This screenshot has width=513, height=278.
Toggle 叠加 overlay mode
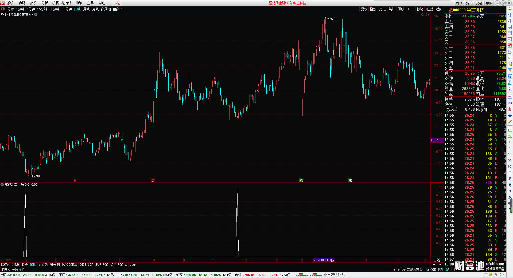[373, 9]
